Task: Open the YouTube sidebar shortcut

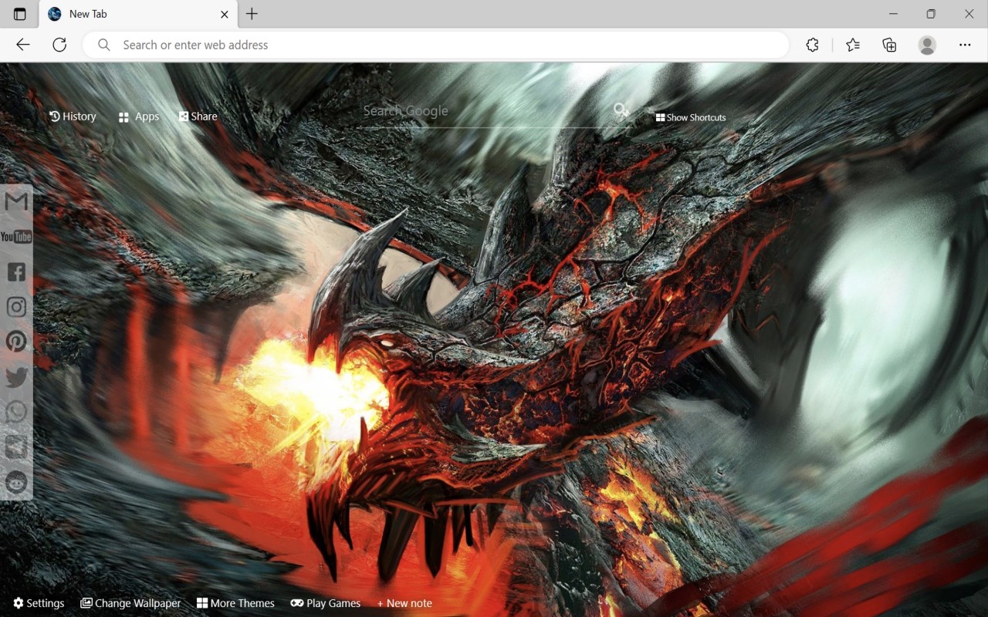Action: [16, 237]
